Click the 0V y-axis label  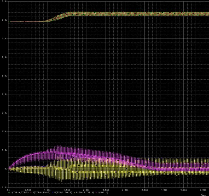(x=6, y=169)
